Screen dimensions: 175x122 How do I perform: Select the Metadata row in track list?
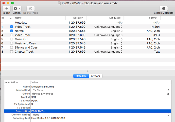pos(88,23)
